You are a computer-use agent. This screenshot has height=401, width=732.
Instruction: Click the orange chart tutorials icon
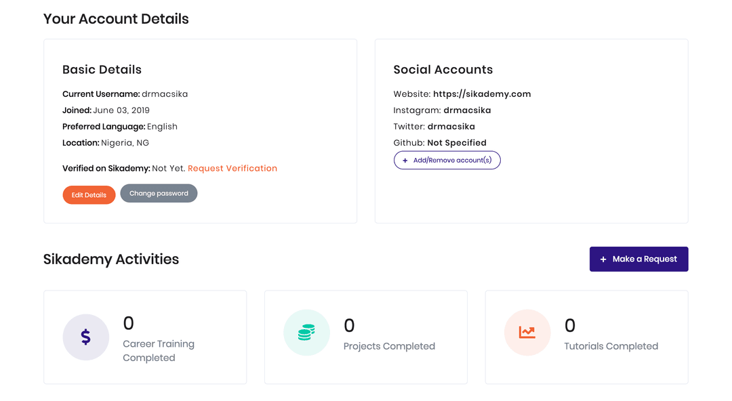coord(527,333)
